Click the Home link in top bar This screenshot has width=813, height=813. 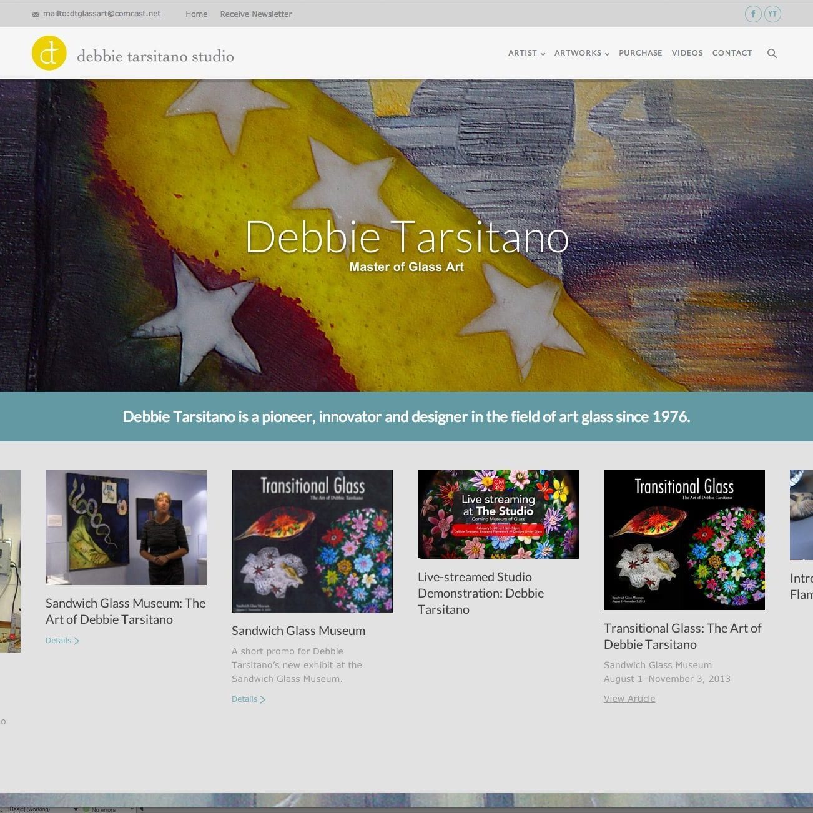[x=196, y=14]
